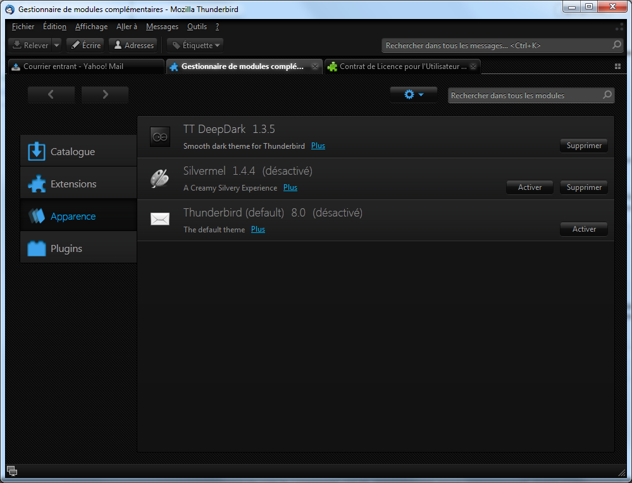Viewport: 632px width, 483px height.
Task: Open the ? help menu
Action: [217, 27]
